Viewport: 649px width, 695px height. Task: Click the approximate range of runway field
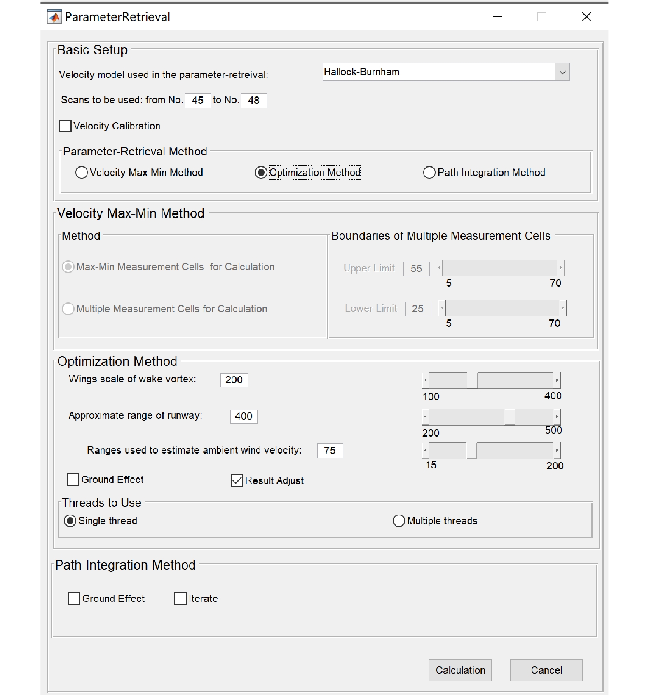coord(244,417)
